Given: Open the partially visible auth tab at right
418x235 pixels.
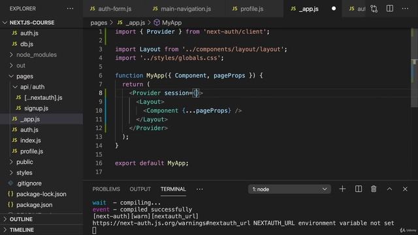Looking at the screenshot, I should tap(357, 8).
